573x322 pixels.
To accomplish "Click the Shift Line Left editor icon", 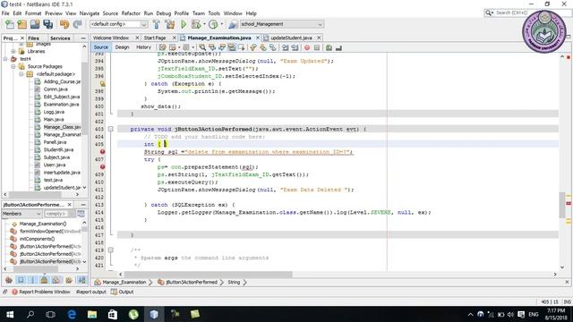I will point(285,47).
